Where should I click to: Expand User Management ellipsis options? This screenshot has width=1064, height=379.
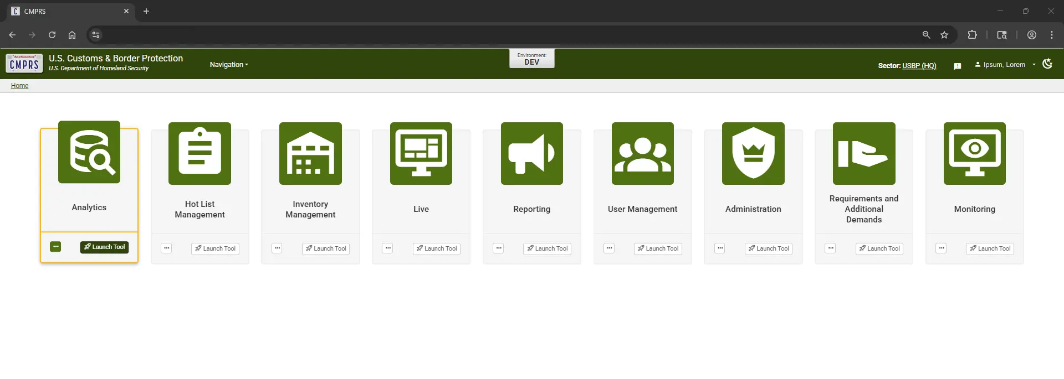[x=609, y=248]
